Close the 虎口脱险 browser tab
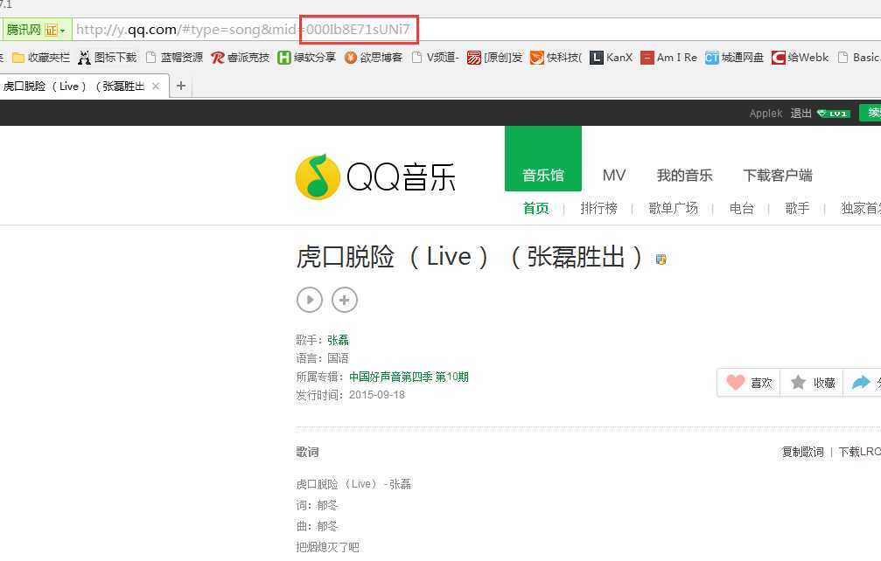This screenshot has width=881, height=561. tap(157, 86)
